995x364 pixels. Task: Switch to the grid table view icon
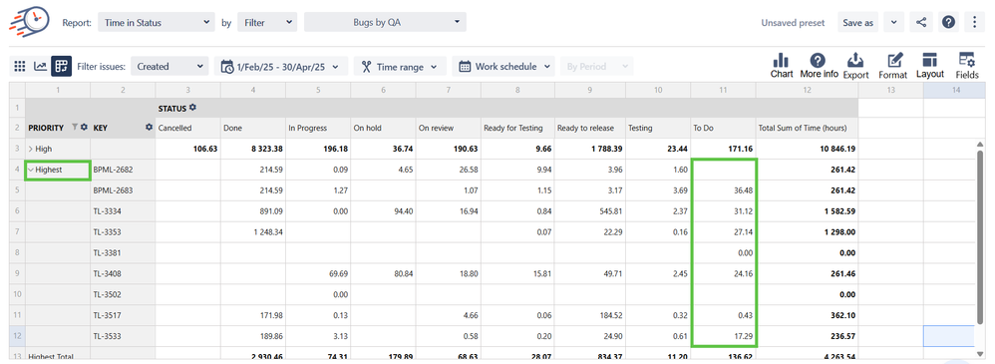tap(20, 66)
